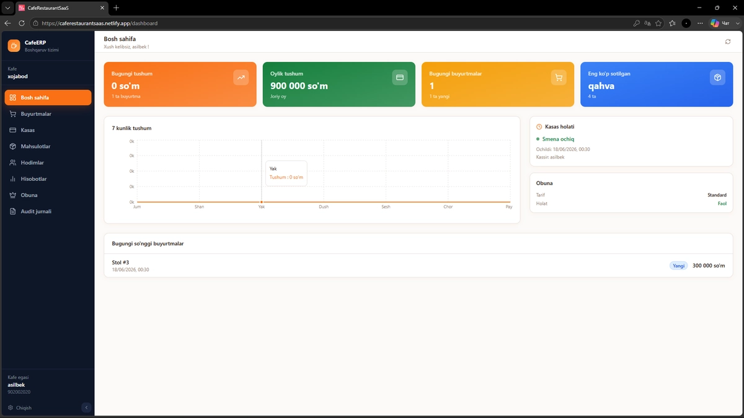Click the Oylik tushum 900 000 so'm card
Viewport: 744px width, 418px height.
tap(339, 84)
